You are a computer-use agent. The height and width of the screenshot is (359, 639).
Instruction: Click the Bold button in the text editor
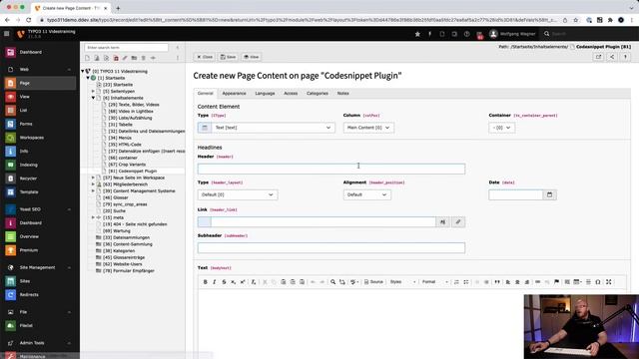[205, 282]
